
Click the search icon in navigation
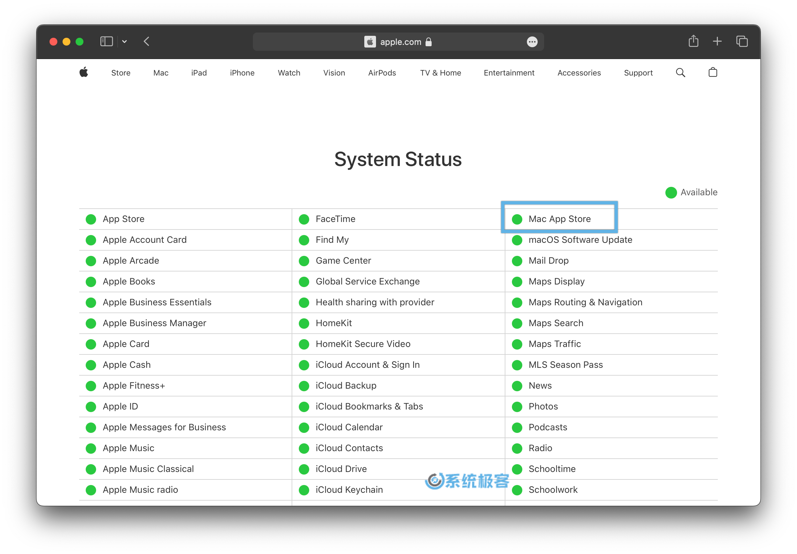pos(682,72)
